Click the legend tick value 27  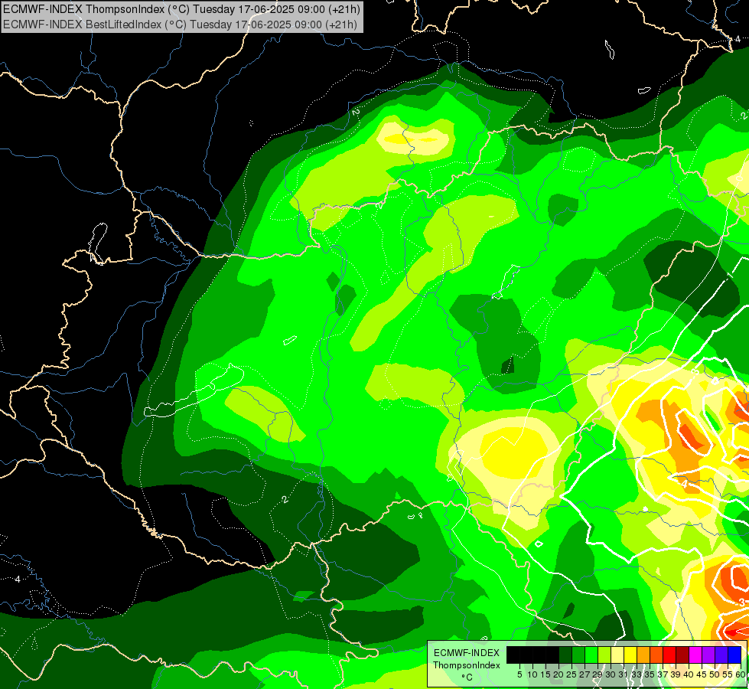point(585,674)
